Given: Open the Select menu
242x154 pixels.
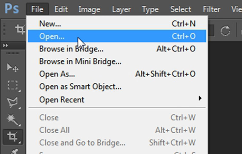Looking at the screenshot, I should (181, 9).
